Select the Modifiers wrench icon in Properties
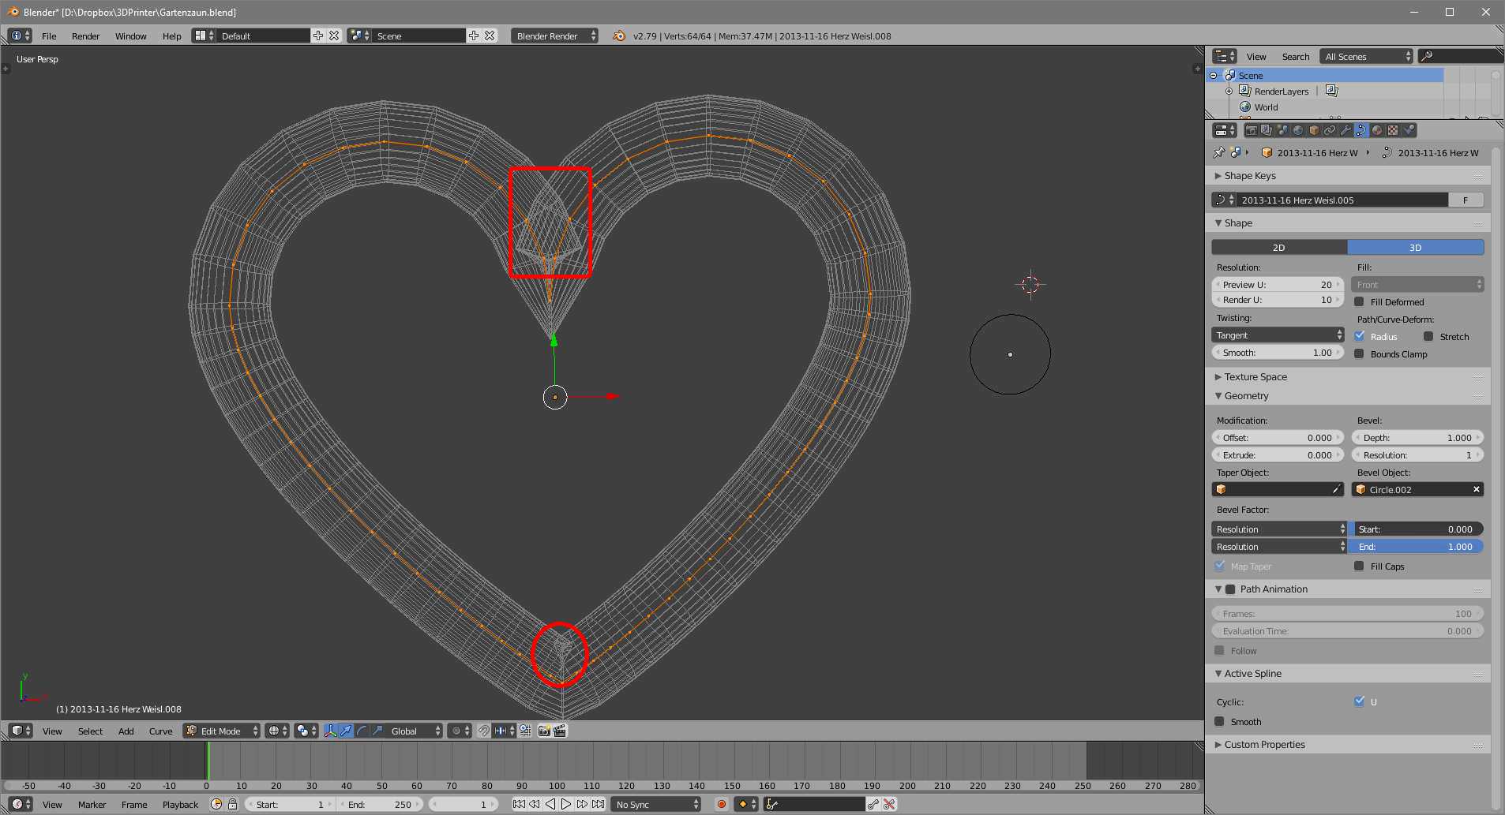Screen dimensions: 1505x815 click(x=1346, y=130)
